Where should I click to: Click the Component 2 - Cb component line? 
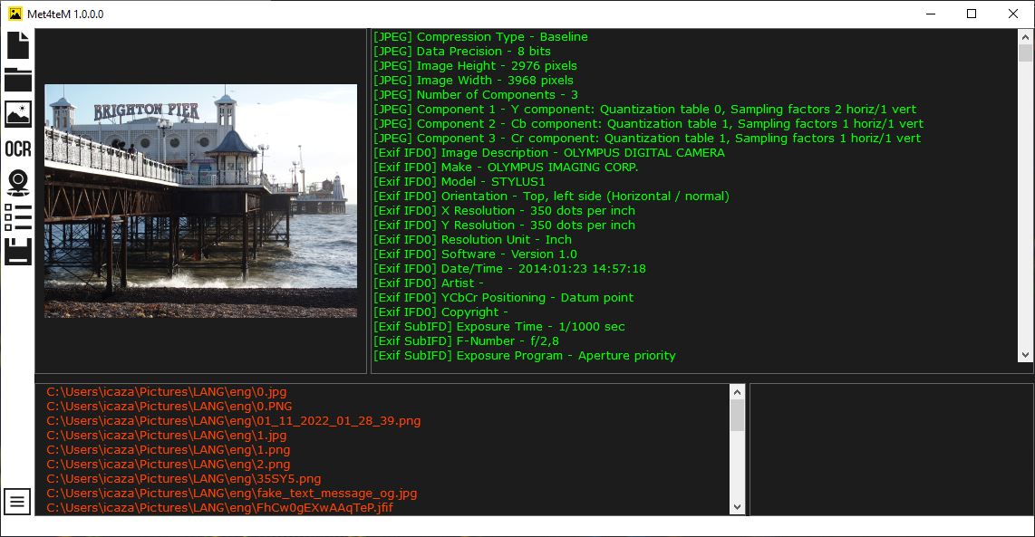pyautogui.click(x=649, y=124)
